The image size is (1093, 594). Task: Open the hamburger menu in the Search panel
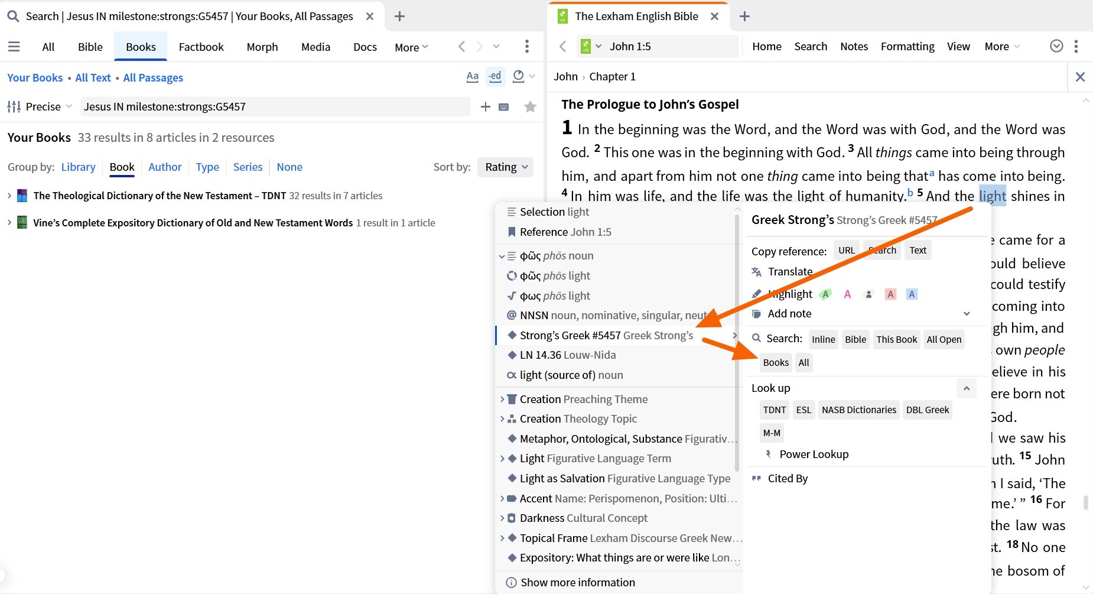pos(14,47)
